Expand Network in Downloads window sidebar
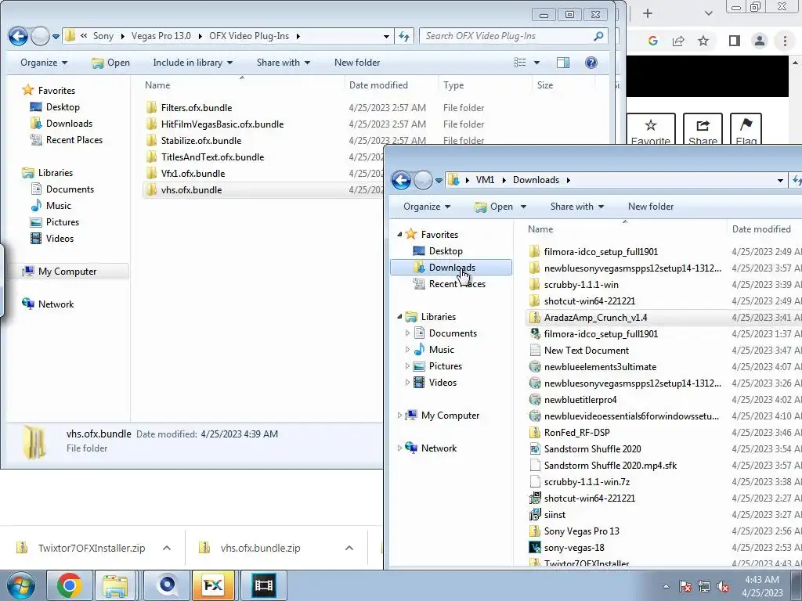Viewport: 802px width, 601px height. coord(399,448)
